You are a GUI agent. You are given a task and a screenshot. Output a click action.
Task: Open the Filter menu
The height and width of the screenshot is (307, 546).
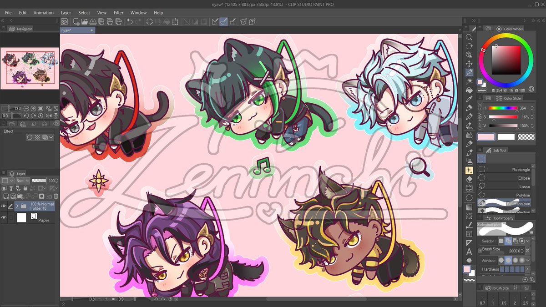[x=118, y=13]
